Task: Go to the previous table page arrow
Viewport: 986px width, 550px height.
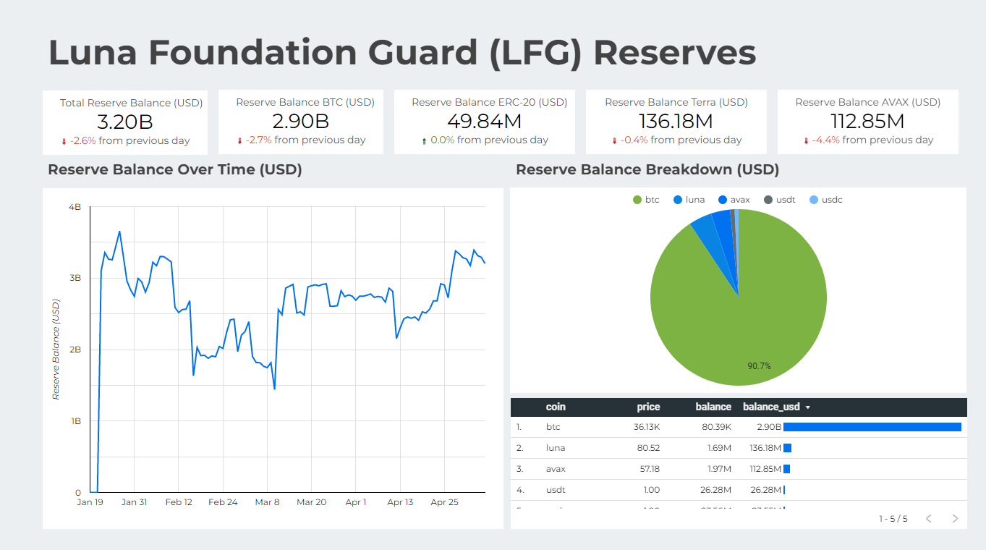Action: point(929,518)
